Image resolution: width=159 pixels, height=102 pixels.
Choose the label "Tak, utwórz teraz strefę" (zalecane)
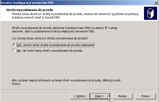(55, 45)
